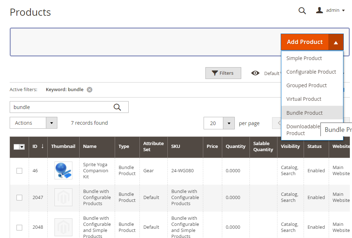Image resolution: width=352 pixels, height=238 pixels.
Task: Choose Bundle Product from the menu
Action: pos(304,113)
